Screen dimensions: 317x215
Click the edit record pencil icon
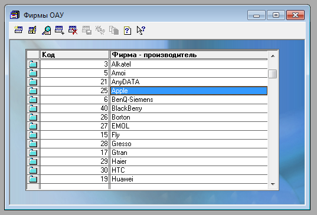click(x=32, y=30)
